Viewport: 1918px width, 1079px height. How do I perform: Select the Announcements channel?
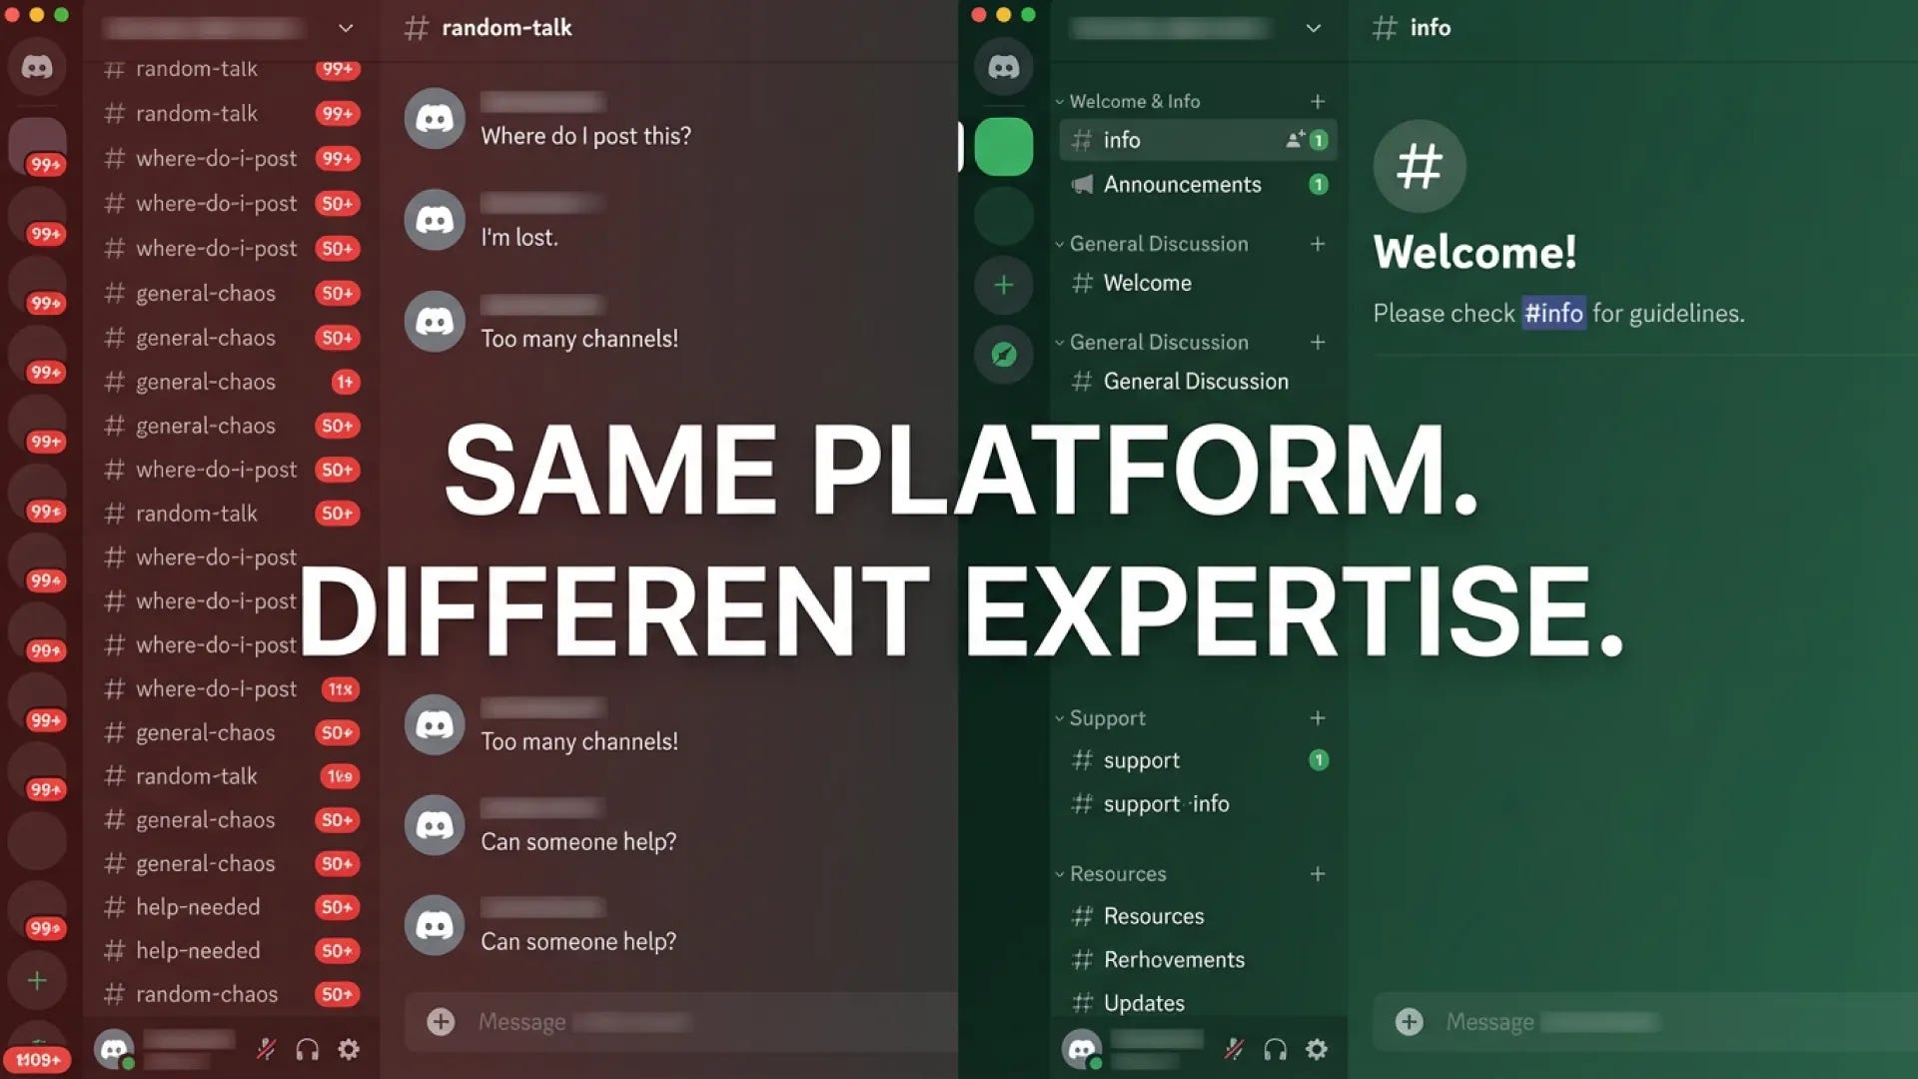click(x=1182, y=184)
